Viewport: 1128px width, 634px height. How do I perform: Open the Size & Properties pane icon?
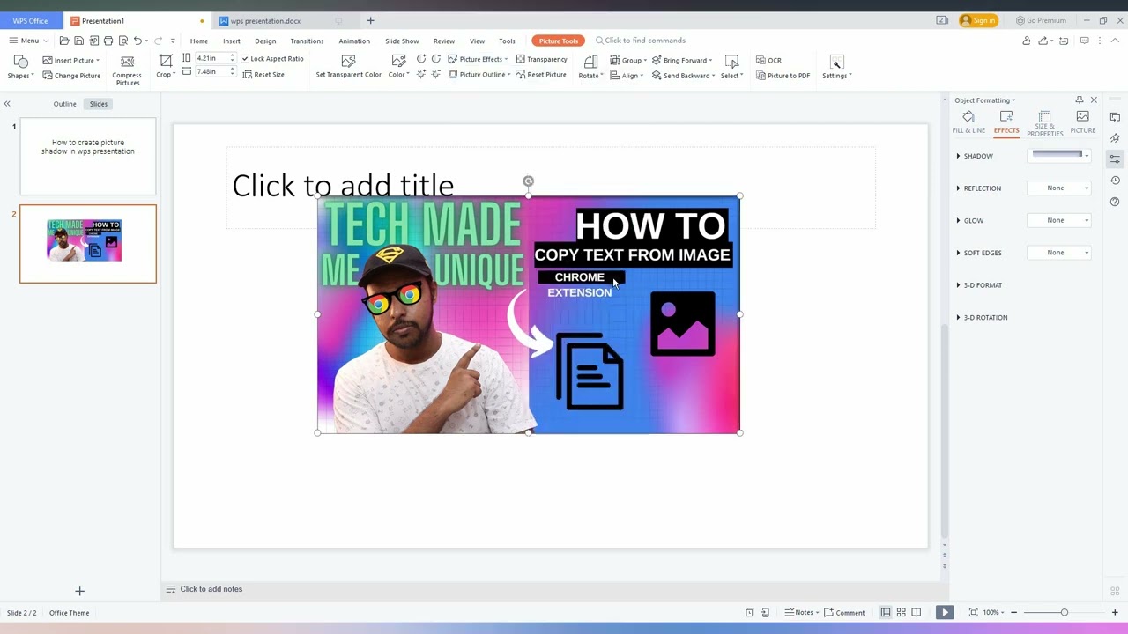click(1044, 123)
